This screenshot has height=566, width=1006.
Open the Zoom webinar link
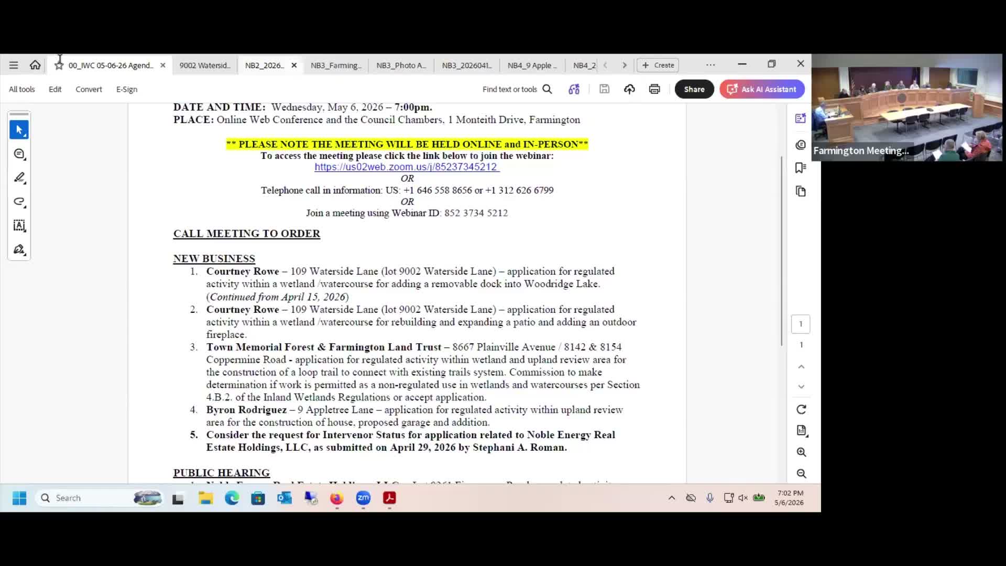coord(407,167)
